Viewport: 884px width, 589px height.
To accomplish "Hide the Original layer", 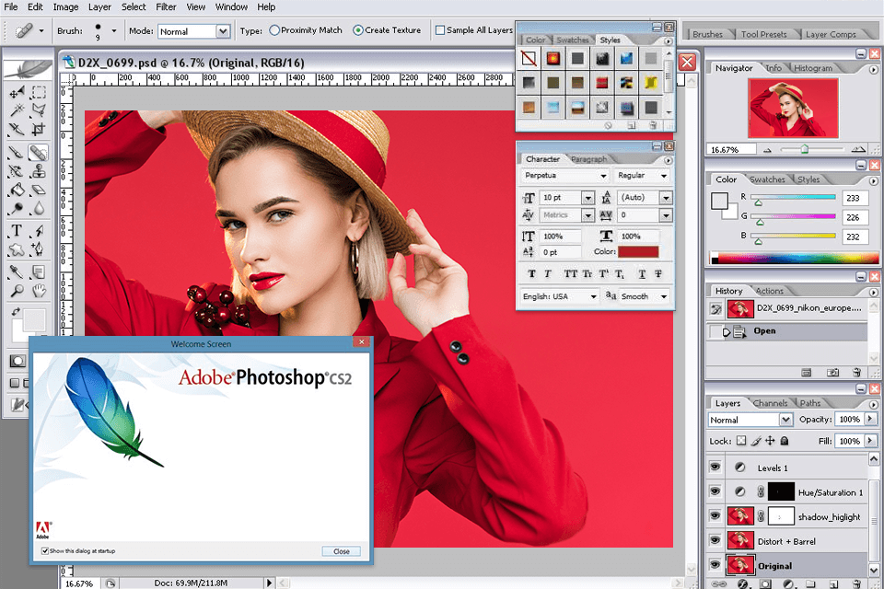I will tap(715, 564).
